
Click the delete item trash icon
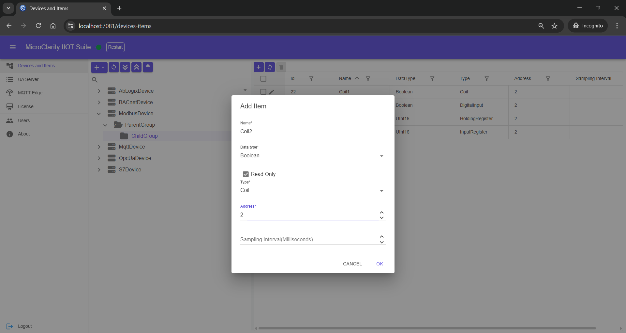point(281,67)
